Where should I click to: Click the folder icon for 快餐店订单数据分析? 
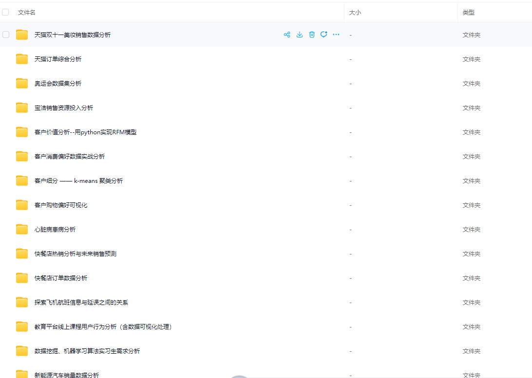[x=22, y=278]
